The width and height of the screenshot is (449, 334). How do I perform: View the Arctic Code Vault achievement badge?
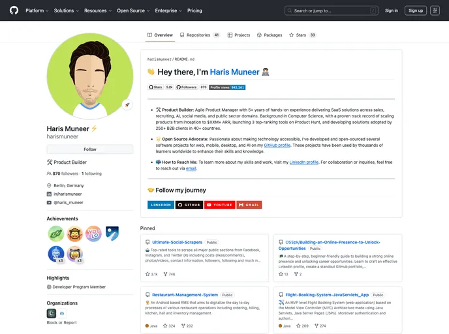(x=112, y=234)
